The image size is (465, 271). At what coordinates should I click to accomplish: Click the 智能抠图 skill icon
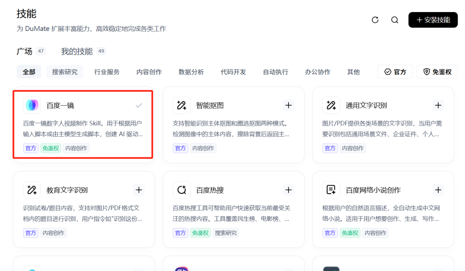pyautogui.click(x=182, y=105)
